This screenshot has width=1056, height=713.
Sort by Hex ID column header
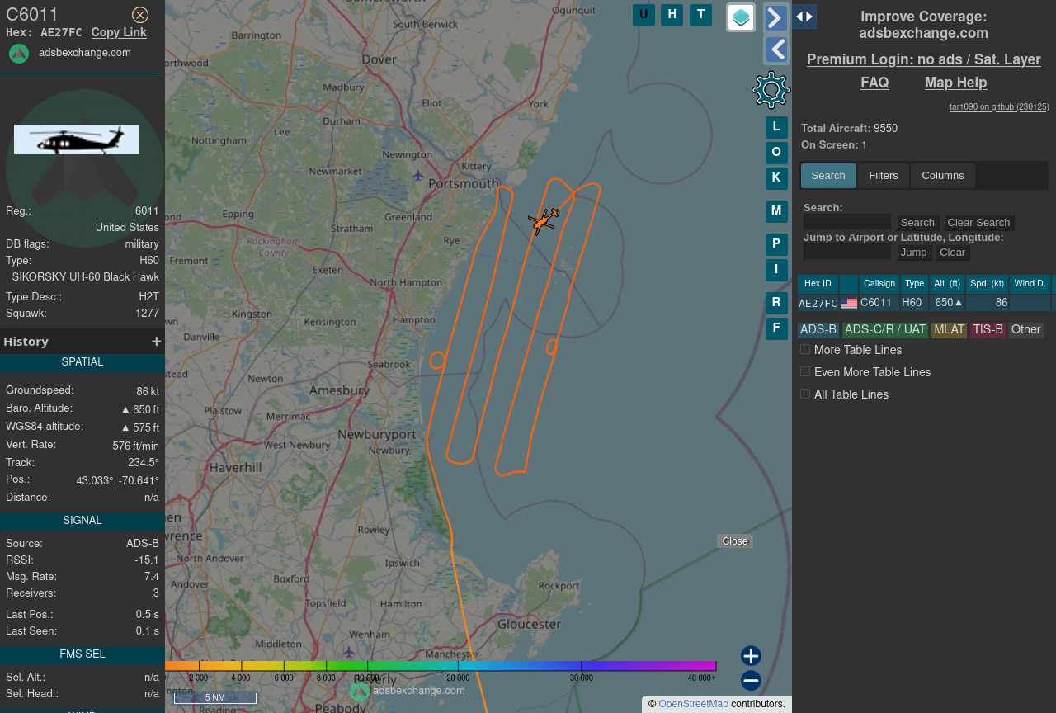[x=818, y=284]
